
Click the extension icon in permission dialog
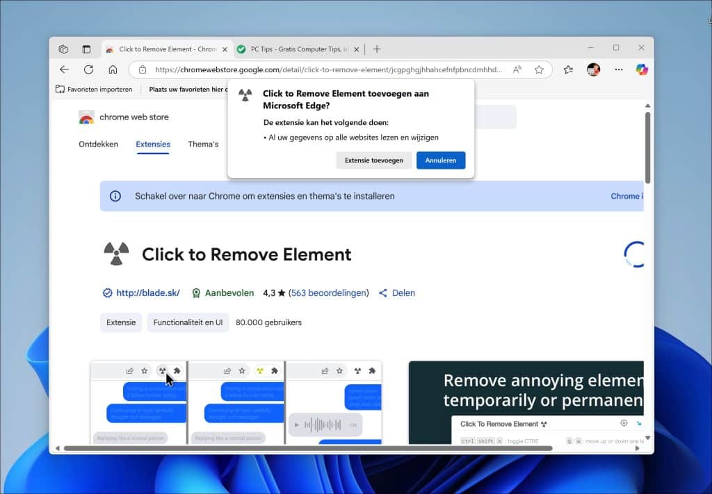pyautogui.click(x=245, y=95)
